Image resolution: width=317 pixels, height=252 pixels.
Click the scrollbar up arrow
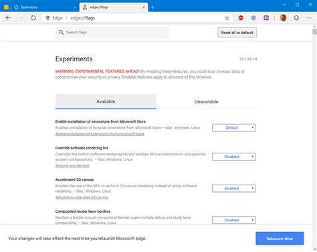[314, 27]
